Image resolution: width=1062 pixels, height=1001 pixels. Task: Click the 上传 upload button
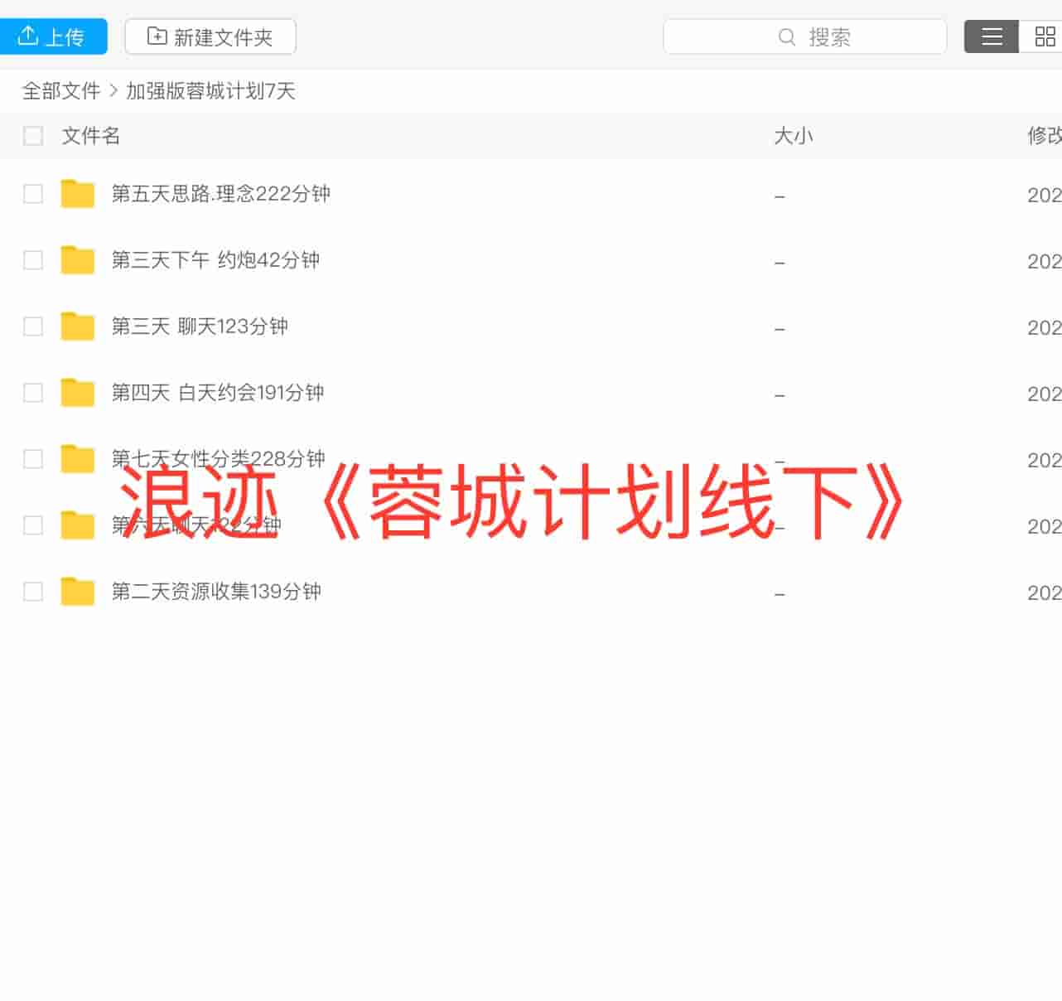pyautogui.click(x=53, y=36)
